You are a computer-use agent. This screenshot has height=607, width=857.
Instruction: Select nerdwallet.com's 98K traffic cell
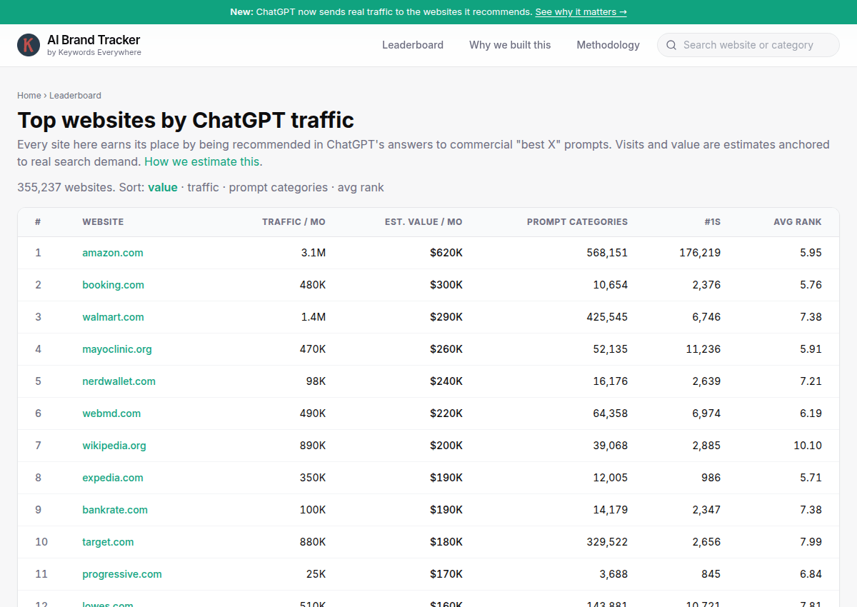point(316,381)
